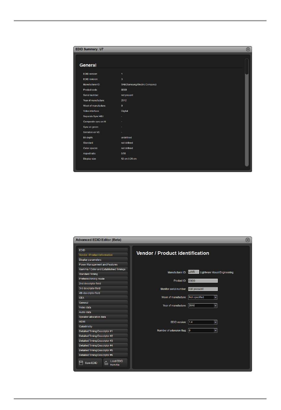Image resolution: width=281 pixels, height=410 pixels.
Task: Open Preferred timing mode section
Action: (103, 279)
